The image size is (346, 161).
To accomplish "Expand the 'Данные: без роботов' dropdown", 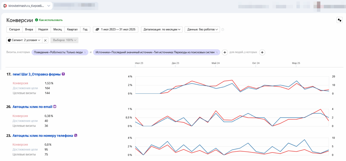I will pos(203,29).
